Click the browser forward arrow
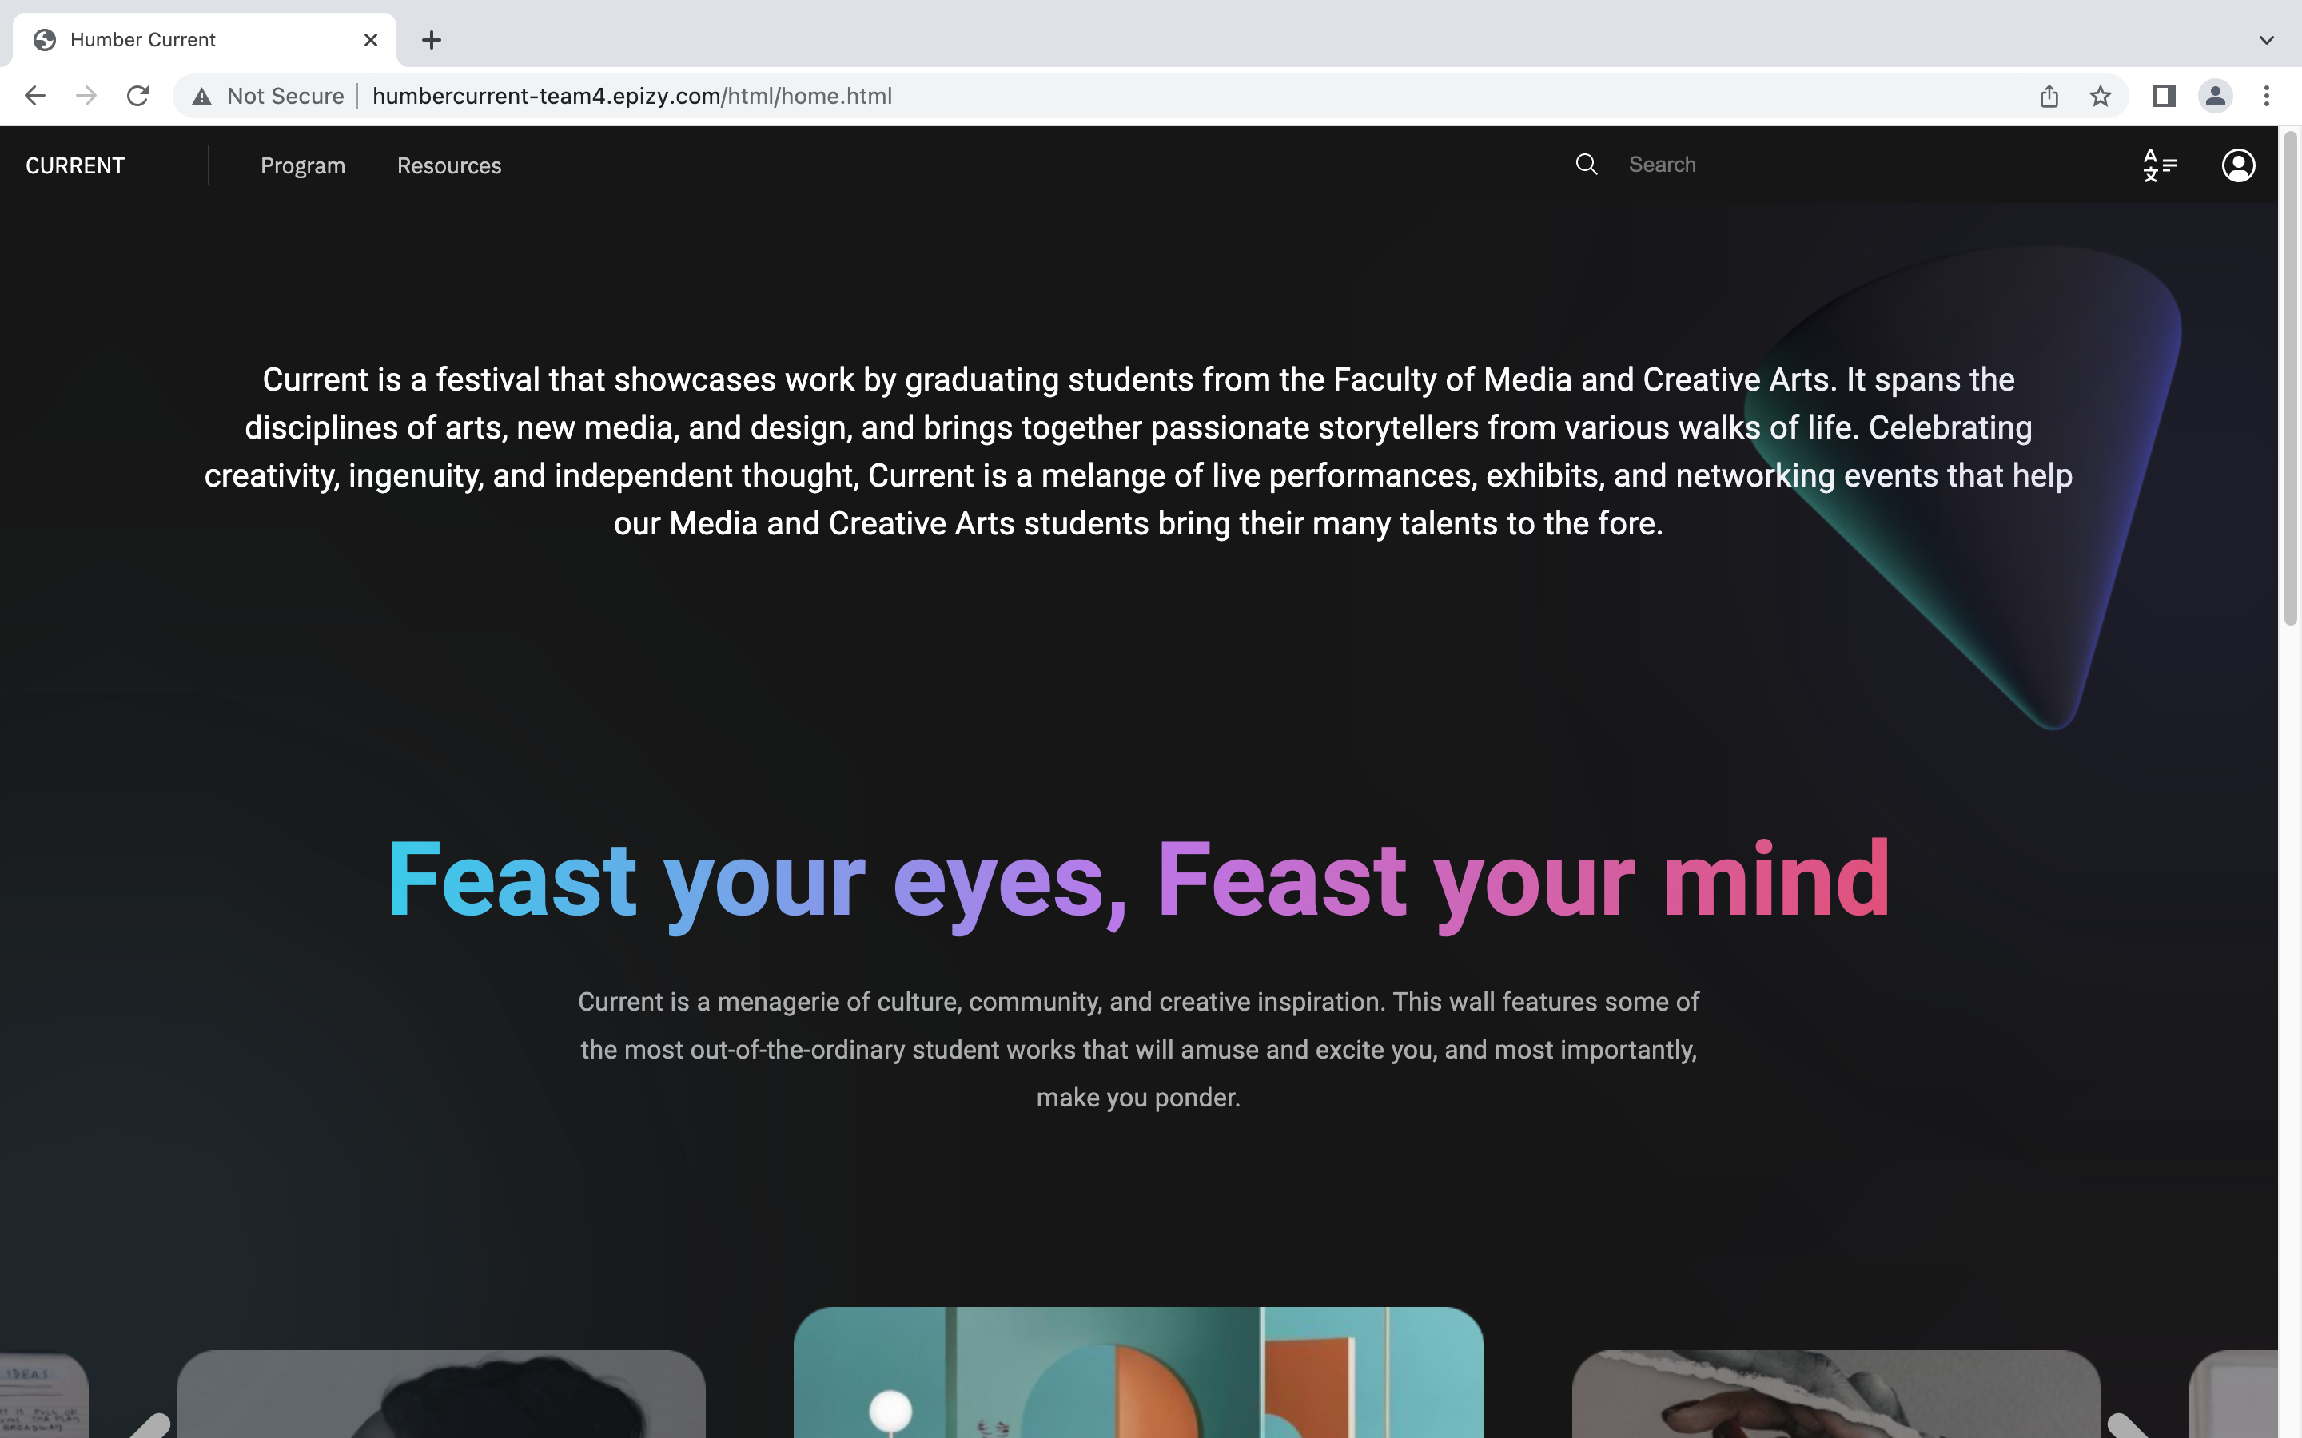This screenshot has width=2302, height=1438. click(x=86, y=96)
